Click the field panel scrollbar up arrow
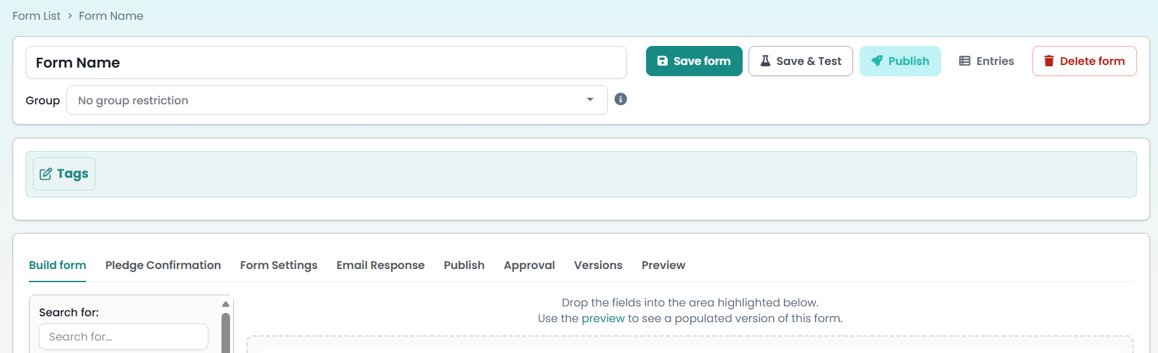 [225, 304]
